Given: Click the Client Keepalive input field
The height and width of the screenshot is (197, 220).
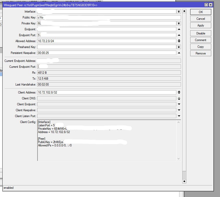Looking at the screenshot, I should (x=107, y=110).
